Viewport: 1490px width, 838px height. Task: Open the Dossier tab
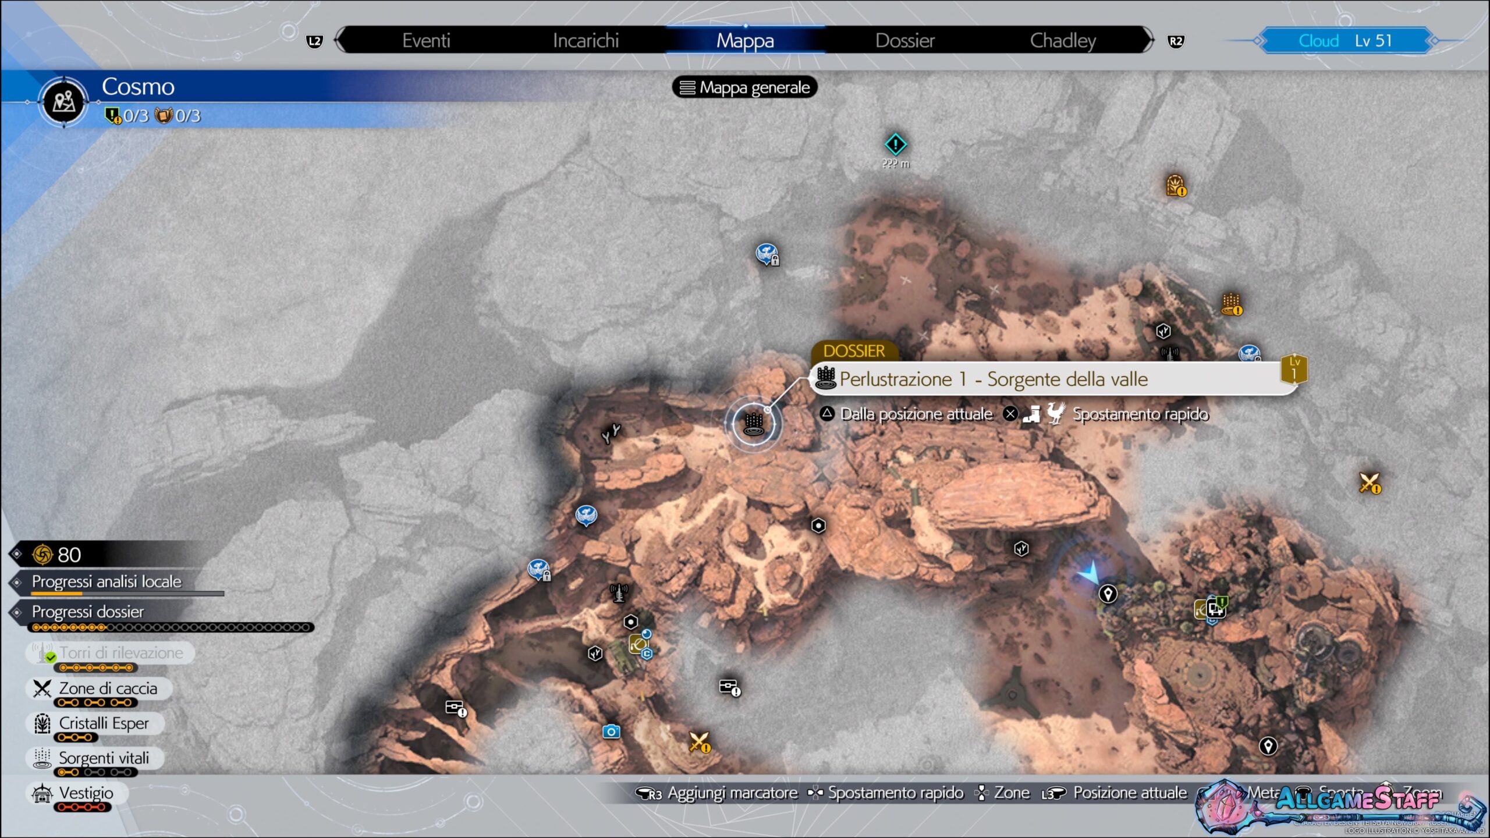coord(904,40)
